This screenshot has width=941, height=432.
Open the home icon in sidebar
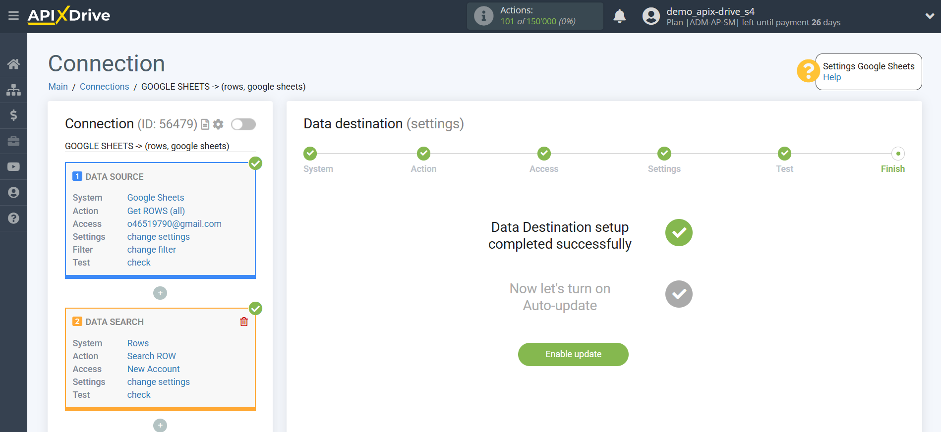(13, 64)
